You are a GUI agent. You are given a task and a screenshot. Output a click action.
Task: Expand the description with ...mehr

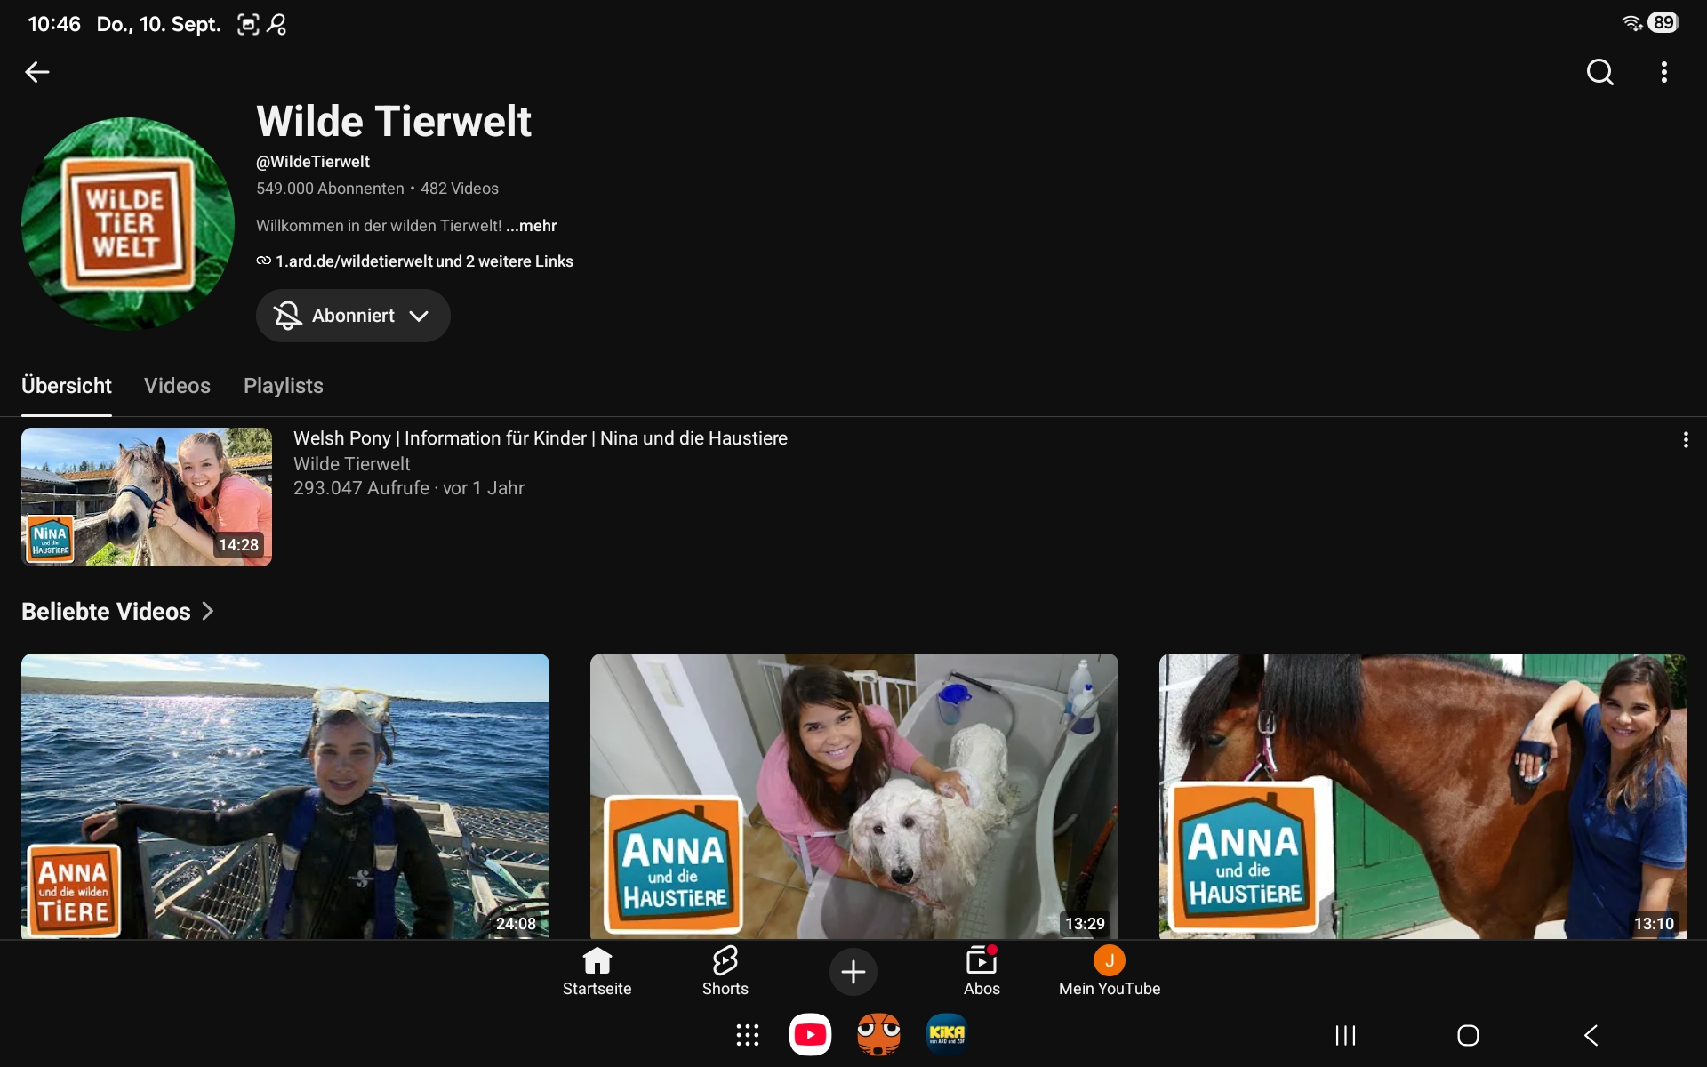pyautogui.click(x=532, y=226)
